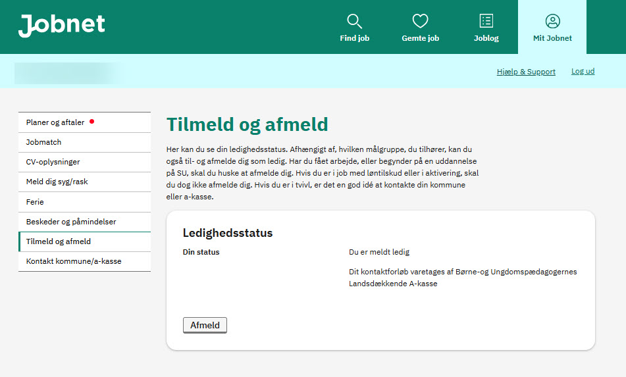Image resolution: width=626 pixels, height=377 pixels.
Task: Click the Din status label
Action: point(201,252)
